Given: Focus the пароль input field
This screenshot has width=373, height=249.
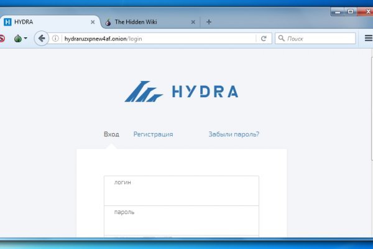Looking at the screenshot, I should pyautogui.click(x=181, y=220).
